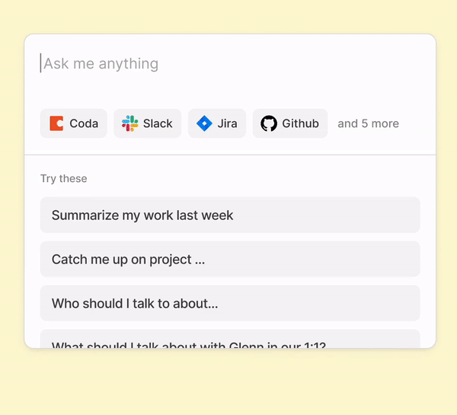Click the Slack logo icon
457x415 pixels.
130,123
